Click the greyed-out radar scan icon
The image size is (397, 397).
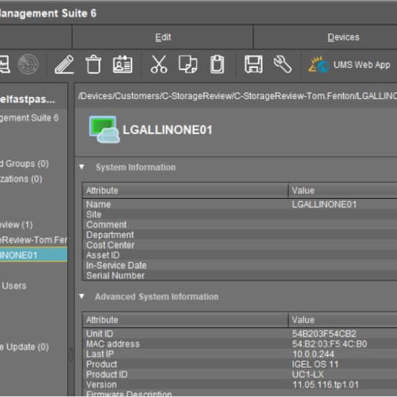pyautogui.click(x=28, y=64)
